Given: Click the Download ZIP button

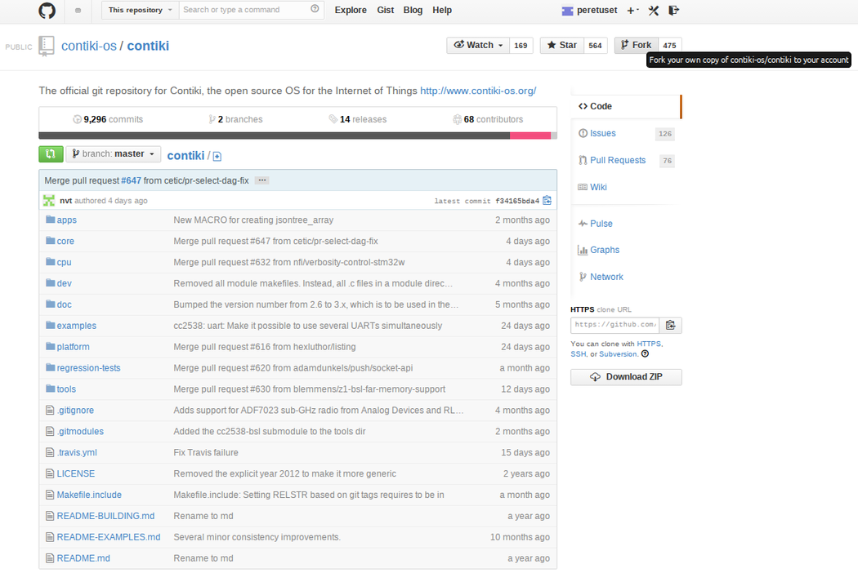Looking at the screenshot, I should 626,377.
